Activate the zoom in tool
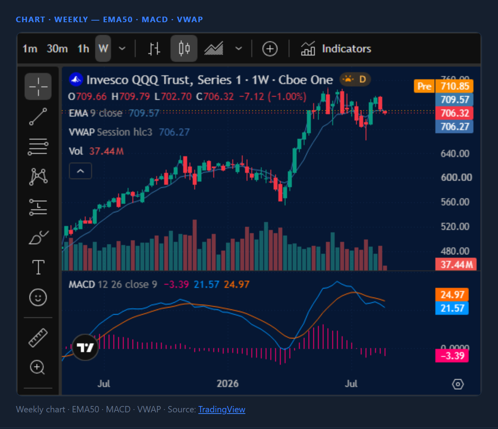This screenshot has width=498, height=429. point(38,368)
